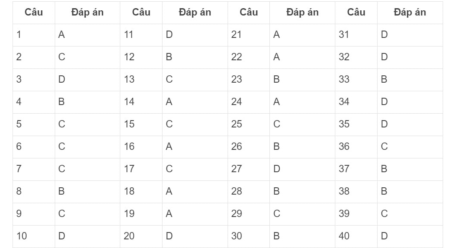The height and width of the screenshot is (248, 453).
Task: Click answer D for question 40
Action: point(410,236)
